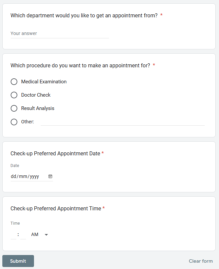Focus the department 'Your answer' field
The width and height of the screenshot is (219, 269).
(60, 34)
